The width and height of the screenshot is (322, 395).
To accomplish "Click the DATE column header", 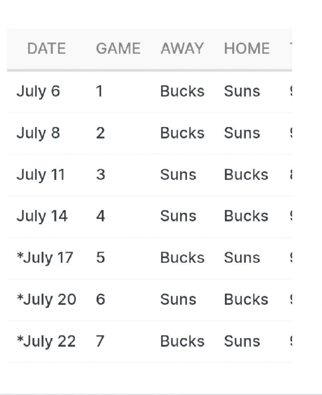I will (47, 49).
